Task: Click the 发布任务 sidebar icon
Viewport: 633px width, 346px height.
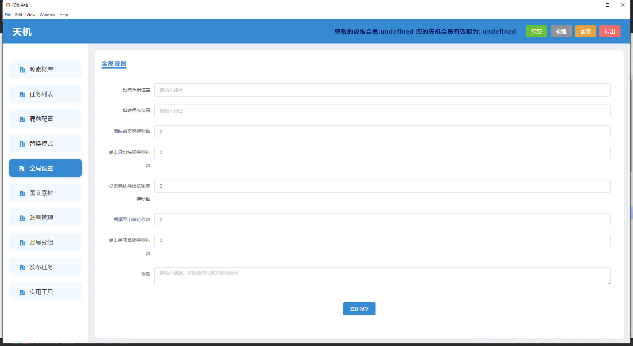Action: pyautogui.click(x=22, y=268)
